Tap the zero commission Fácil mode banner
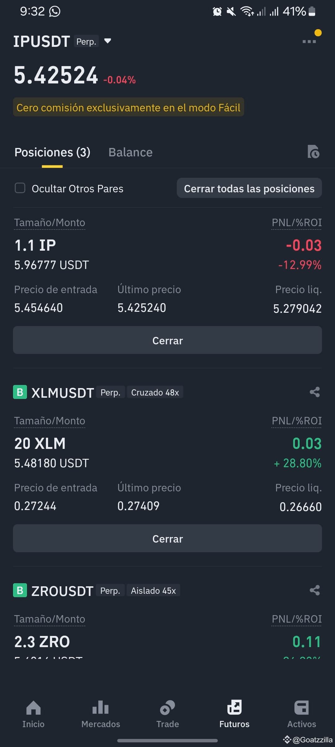Screen dimensions: 335x747 coord(128,107)
